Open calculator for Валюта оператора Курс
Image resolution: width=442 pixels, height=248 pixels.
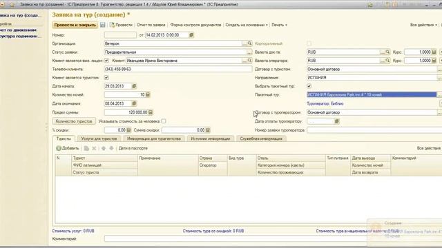coord(434,61)
